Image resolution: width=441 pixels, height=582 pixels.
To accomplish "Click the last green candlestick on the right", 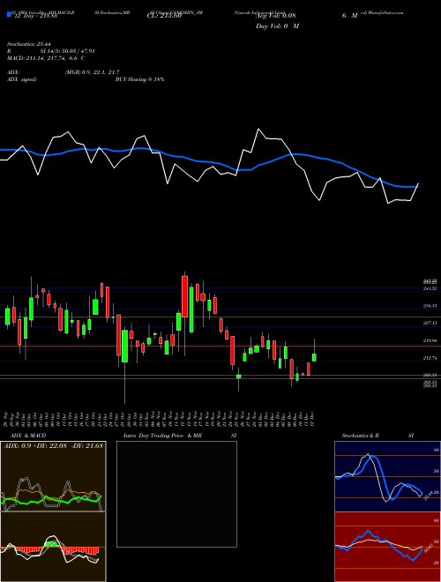I will (x=314, y=357).
